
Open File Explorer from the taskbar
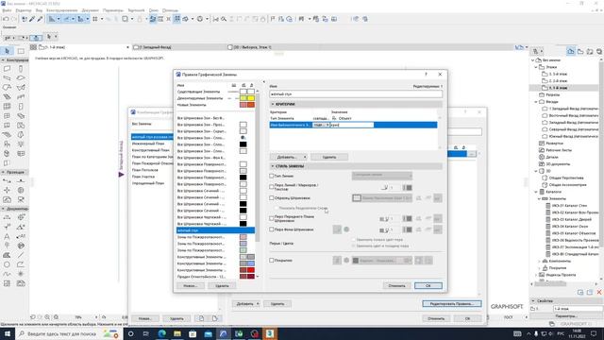click(177, 333)
